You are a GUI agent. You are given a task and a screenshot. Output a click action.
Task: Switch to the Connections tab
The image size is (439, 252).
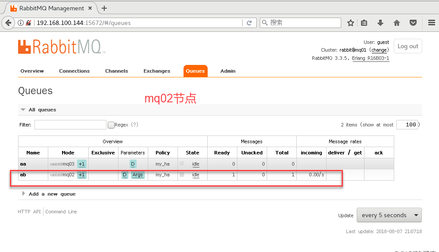point(74,71)
